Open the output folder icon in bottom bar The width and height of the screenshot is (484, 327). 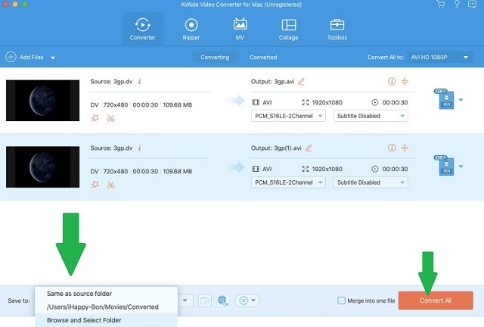205,301
